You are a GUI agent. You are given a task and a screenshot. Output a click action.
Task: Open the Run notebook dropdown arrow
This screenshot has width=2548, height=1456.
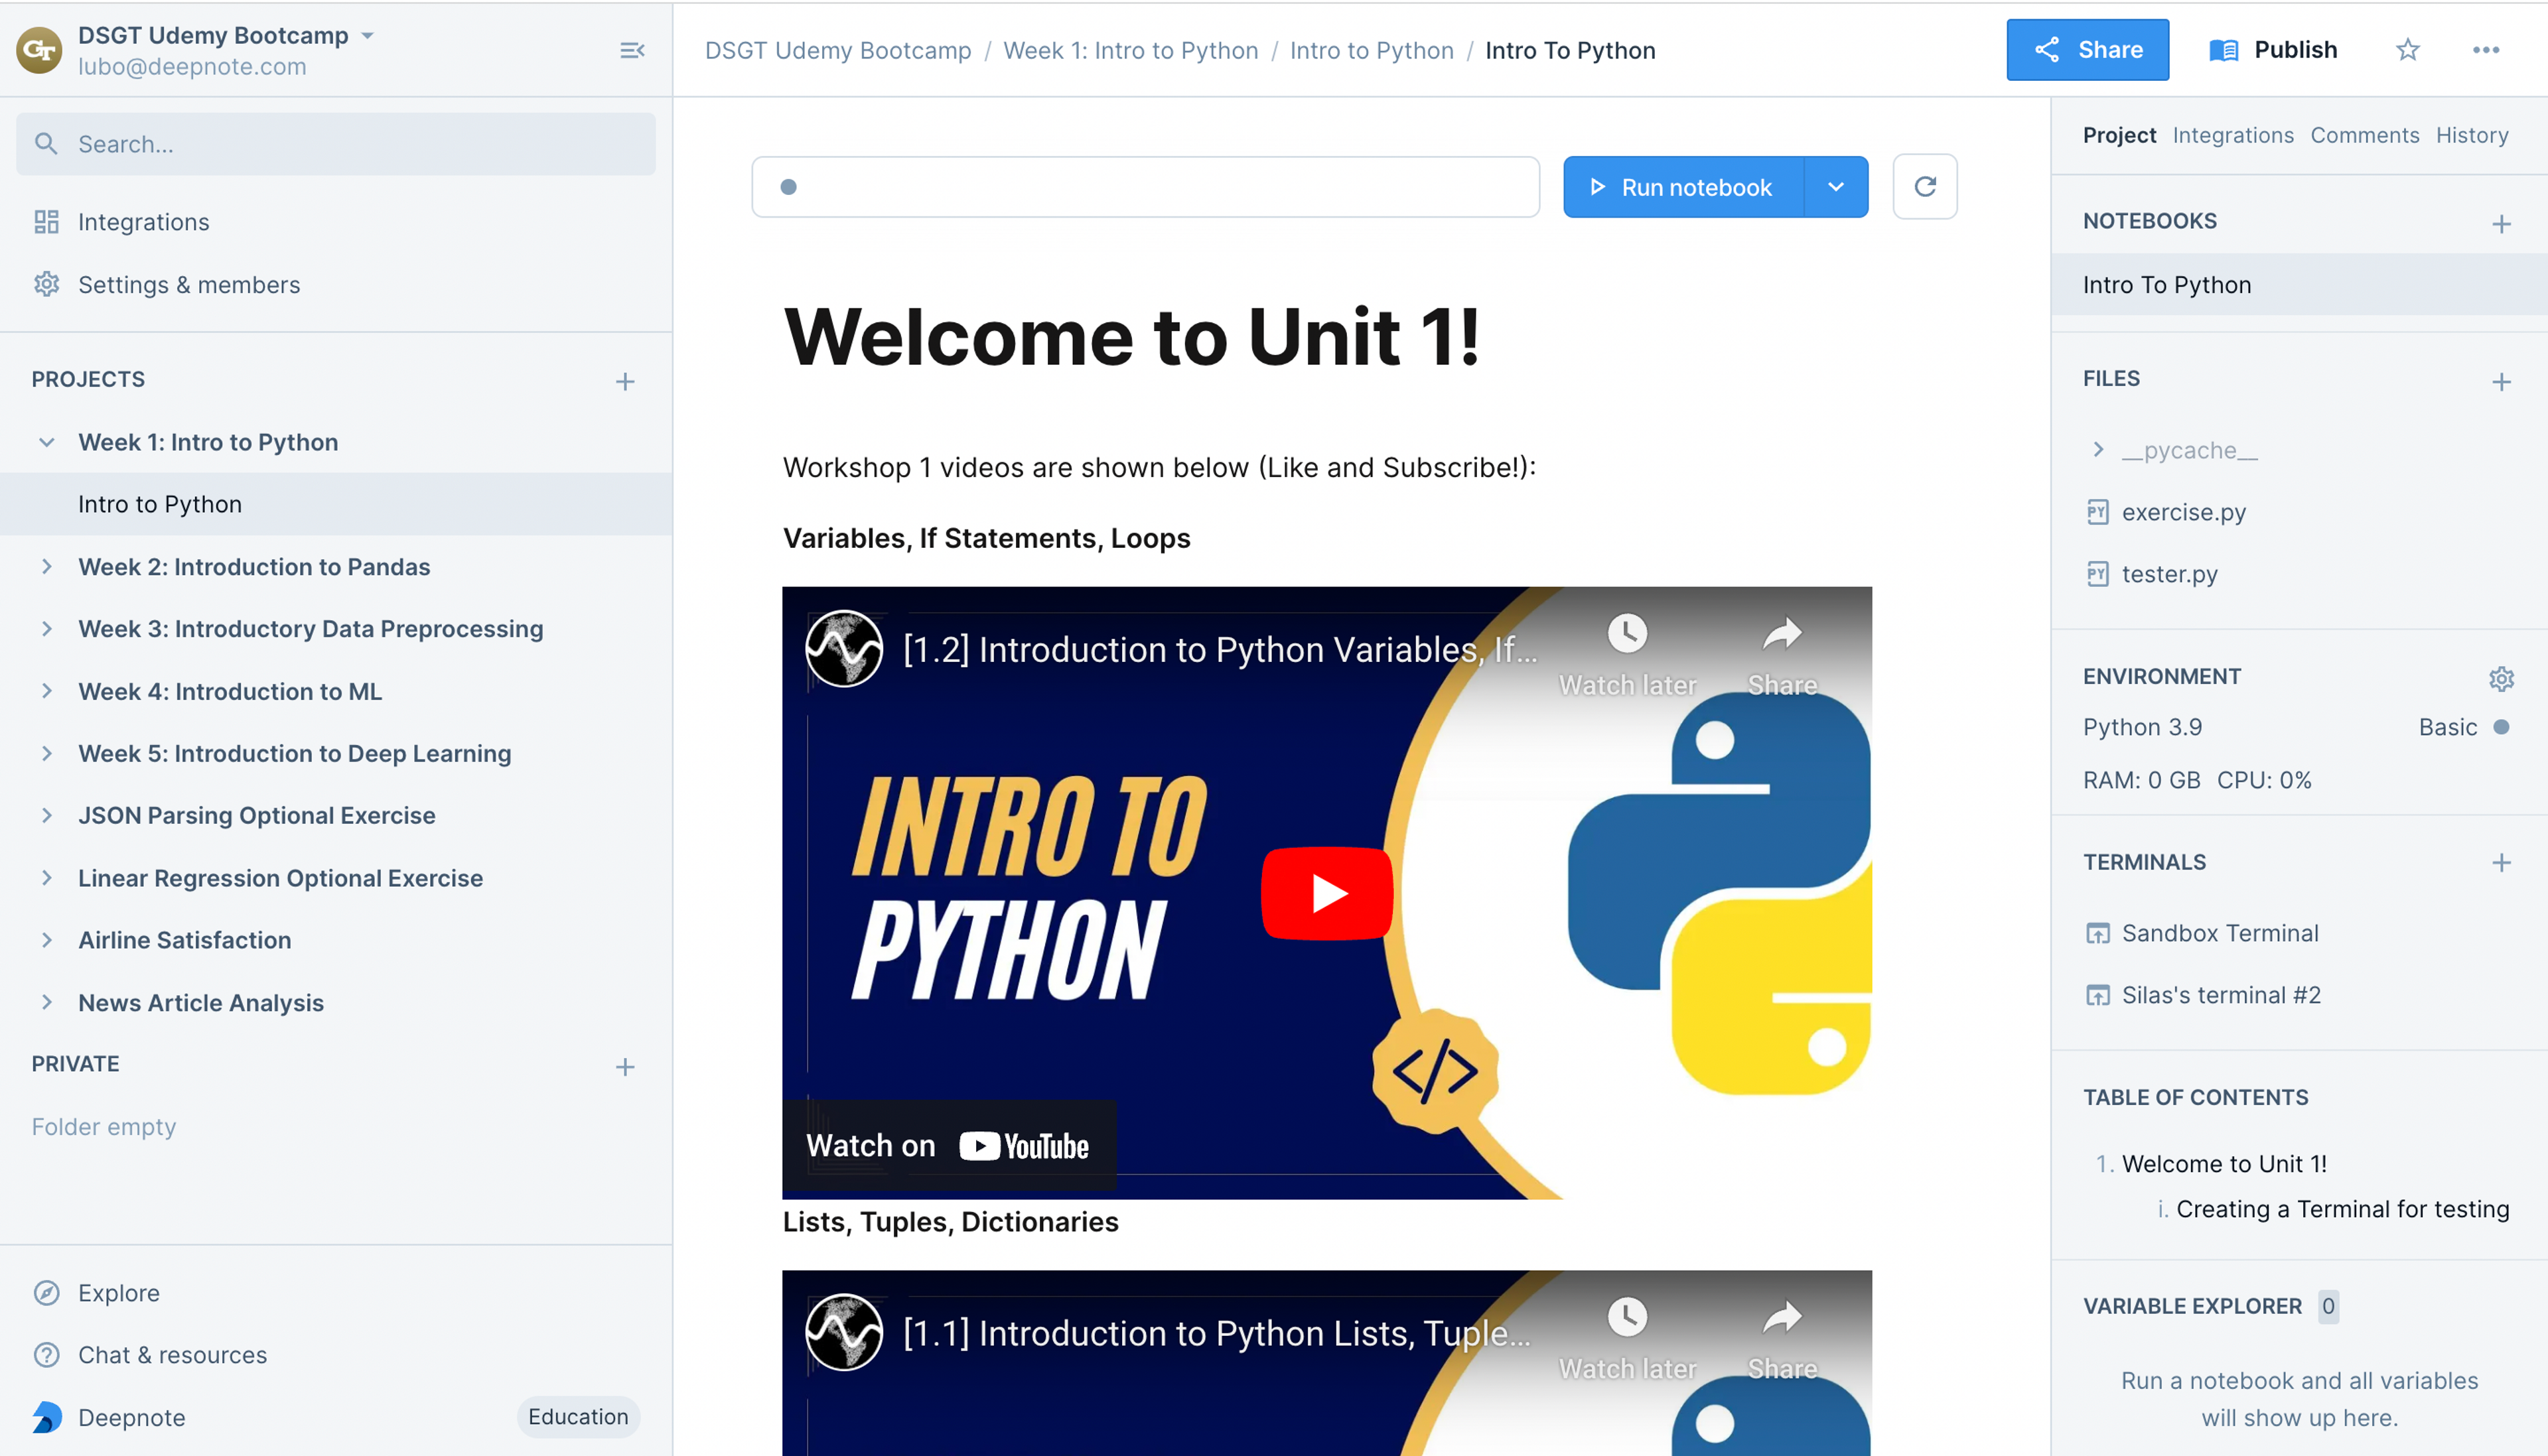1836,187
